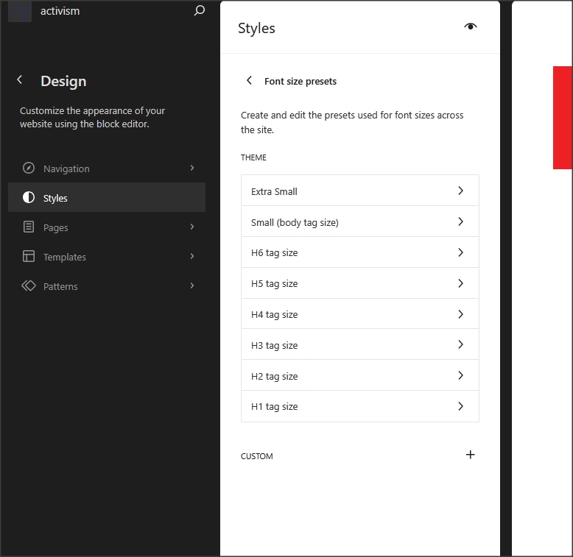Expand Navigation with its chevron arrow
The height and width of the screenshot is (557, 573).
192,168
